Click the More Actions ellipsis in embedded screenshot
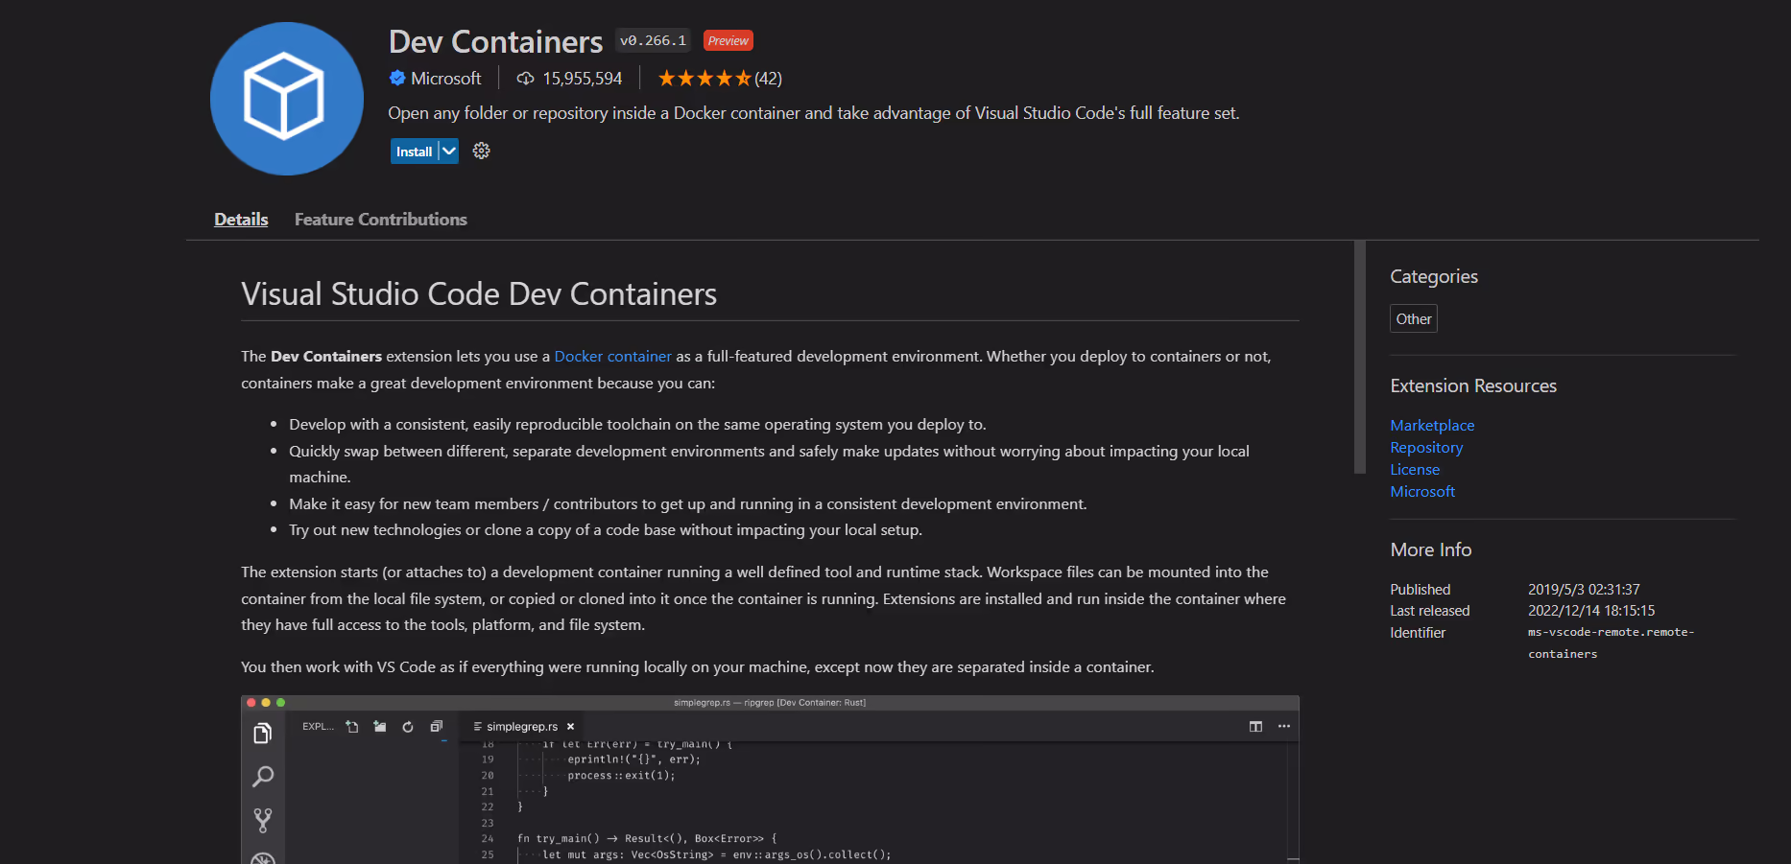This screenshot has width=1791, height=864. [1284, 727]
